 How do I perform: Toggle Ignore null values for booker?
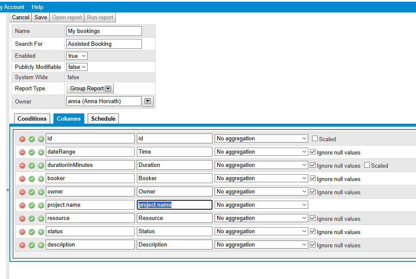tap(313, 178)
